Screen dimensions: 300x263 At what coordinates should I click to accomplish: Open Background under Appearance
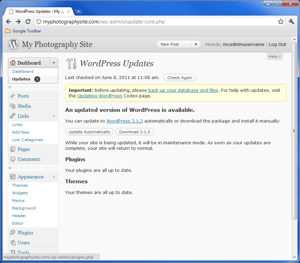(x=24, y=208)
